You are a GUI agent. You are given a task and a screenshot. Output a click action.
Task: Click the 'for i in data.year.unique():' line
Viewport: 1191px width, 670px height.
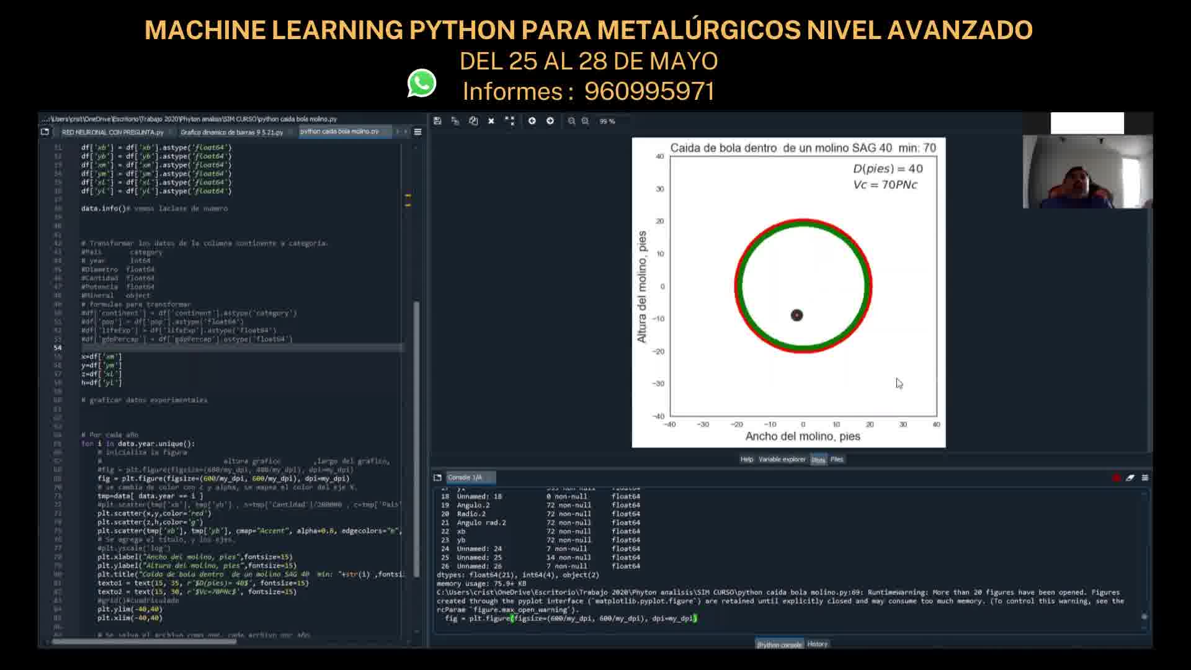tap(138, 444)
